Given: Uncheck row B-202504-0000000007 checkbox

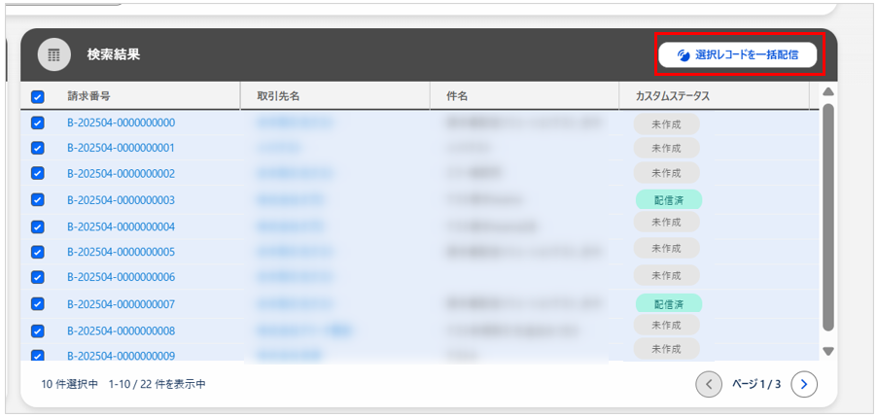Looking at the screenshot, I should coord(38,304).
